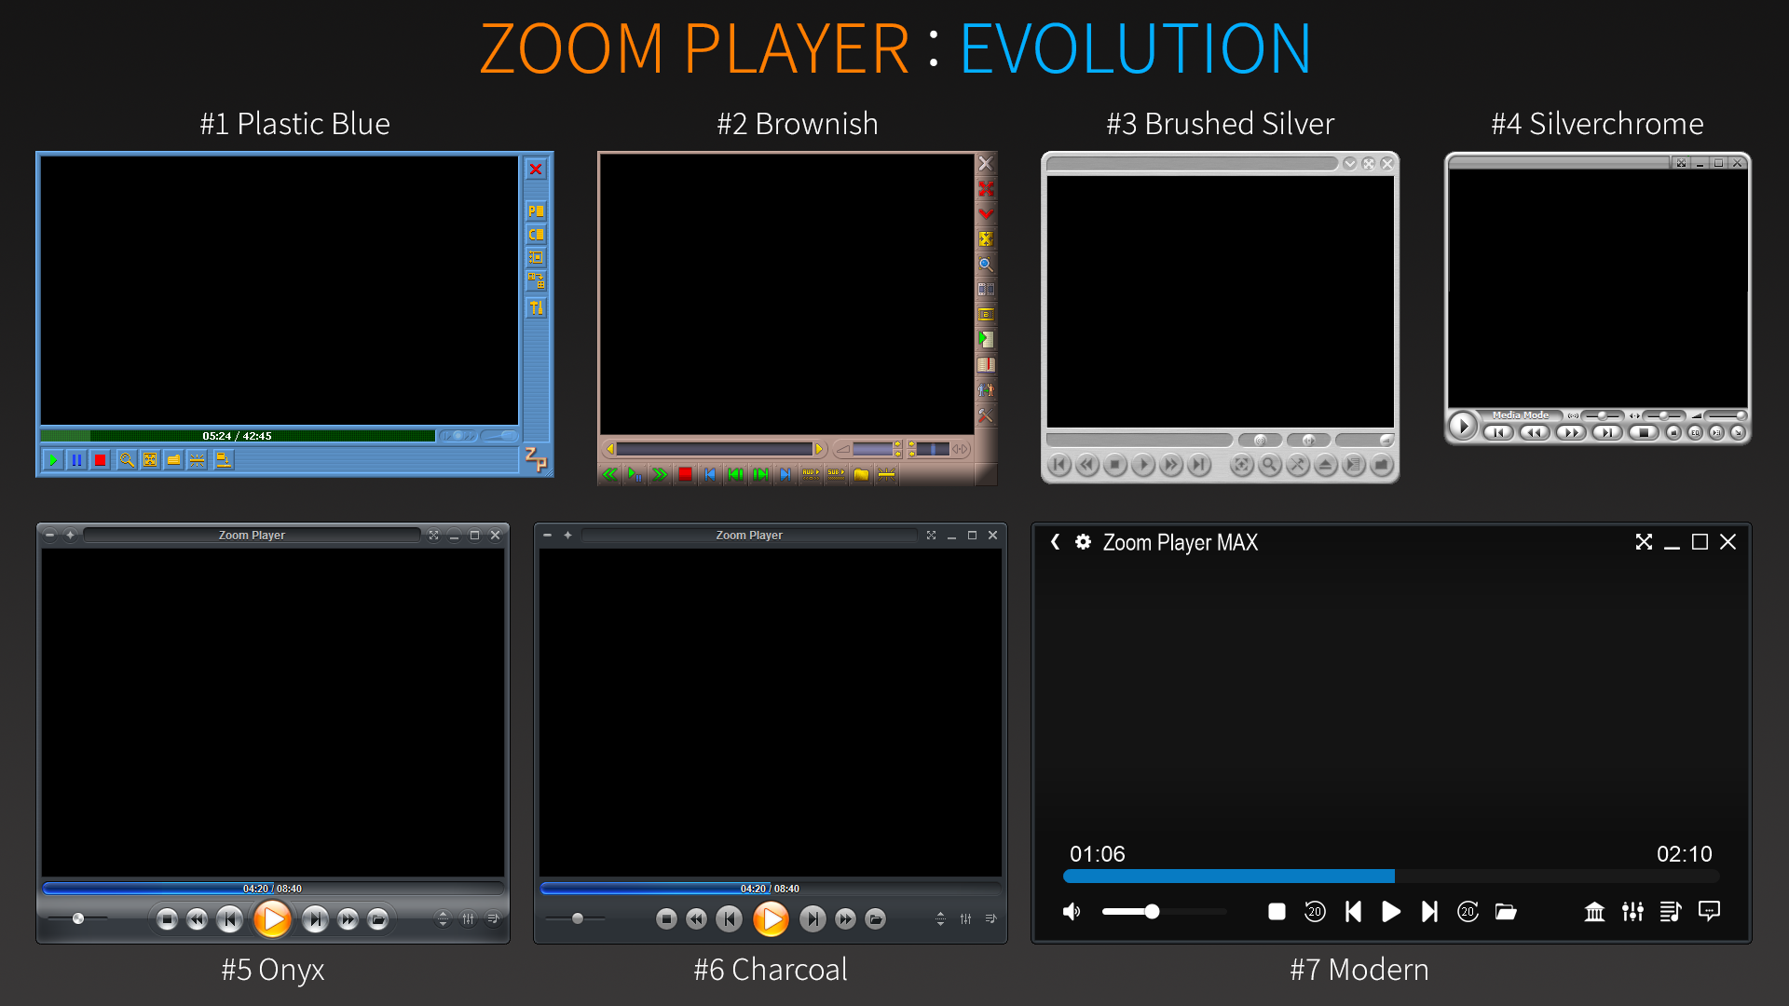Screen dimensions: 1789x1006
Task: Skip back 20 seconds in the Modern skin
Action: click(1315, 911)
